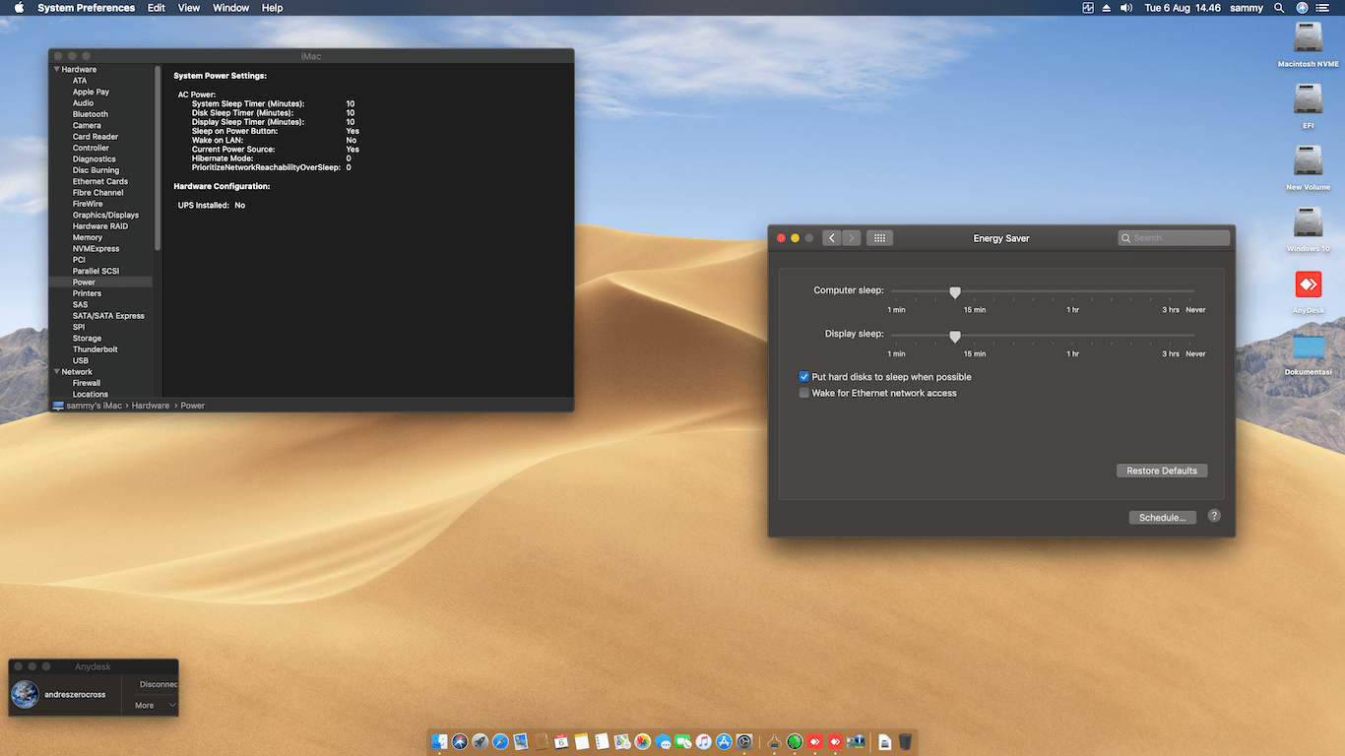This screenshot has height=756, width=1345.
Task: Click the back arrow in Energy Saver toolbar
Action: coord(832,238)
